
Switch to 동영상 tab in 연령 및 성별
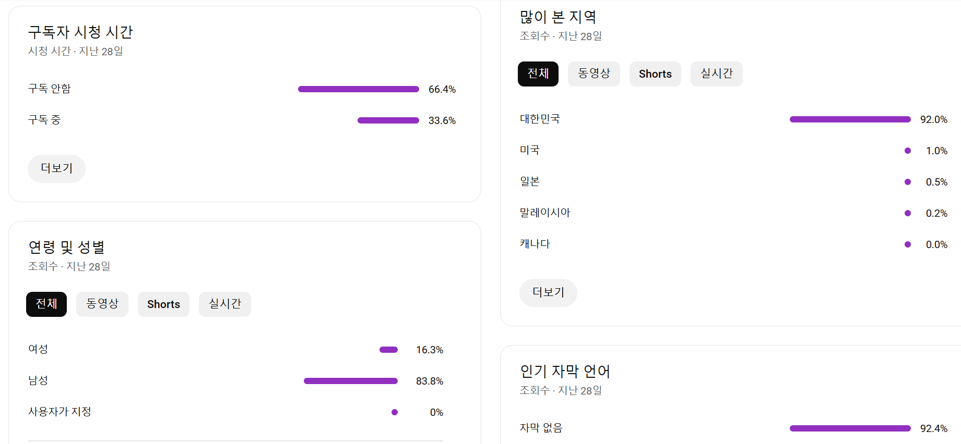tap(102, 304)
